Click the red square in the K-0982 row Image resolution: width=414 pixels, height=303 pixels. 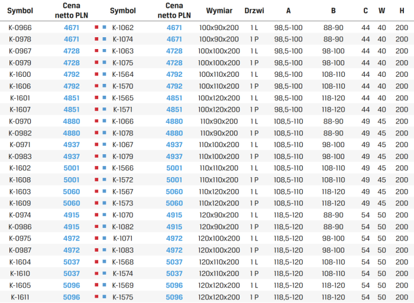pyautogui.click(x=96, y=133)
